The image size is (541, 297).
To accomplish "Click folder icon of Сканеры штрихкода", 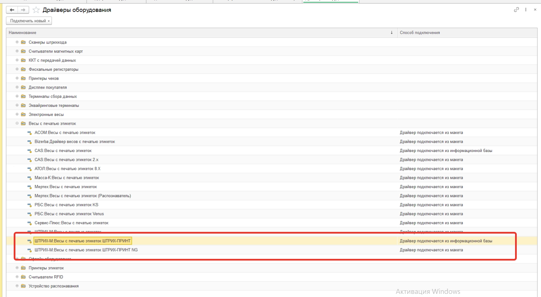I will click(x=23, y=42).
